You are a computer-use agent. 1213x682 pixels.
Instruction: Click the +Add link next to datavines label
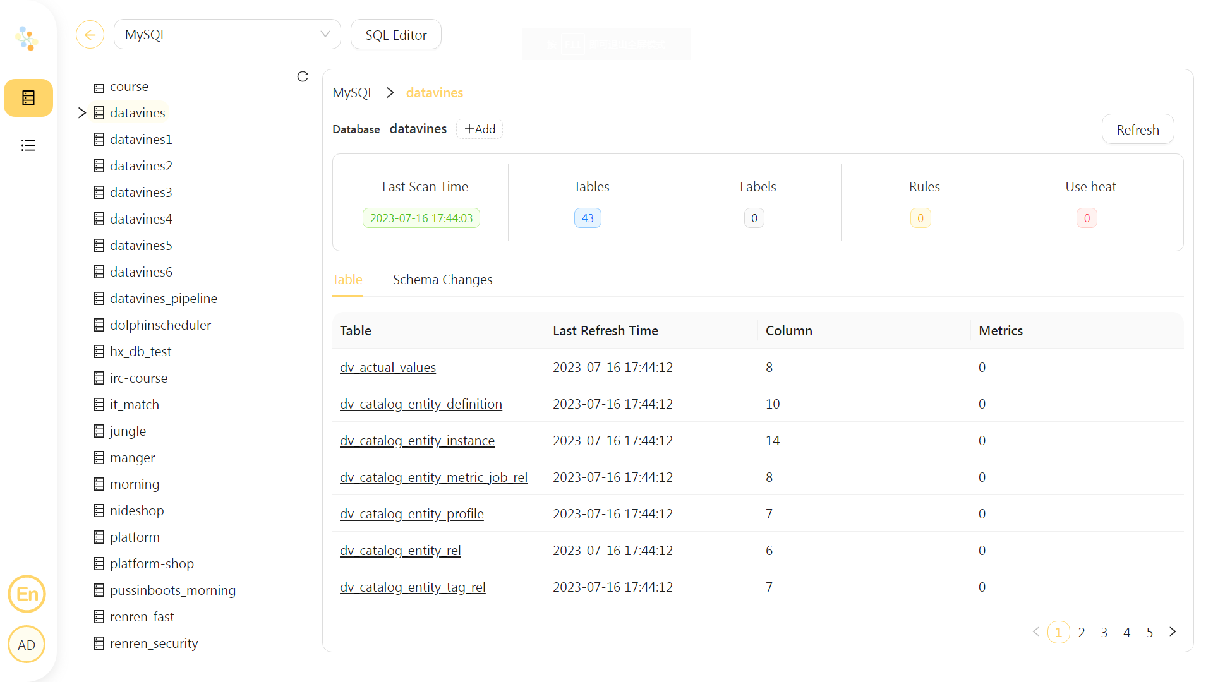coord(480,129)
